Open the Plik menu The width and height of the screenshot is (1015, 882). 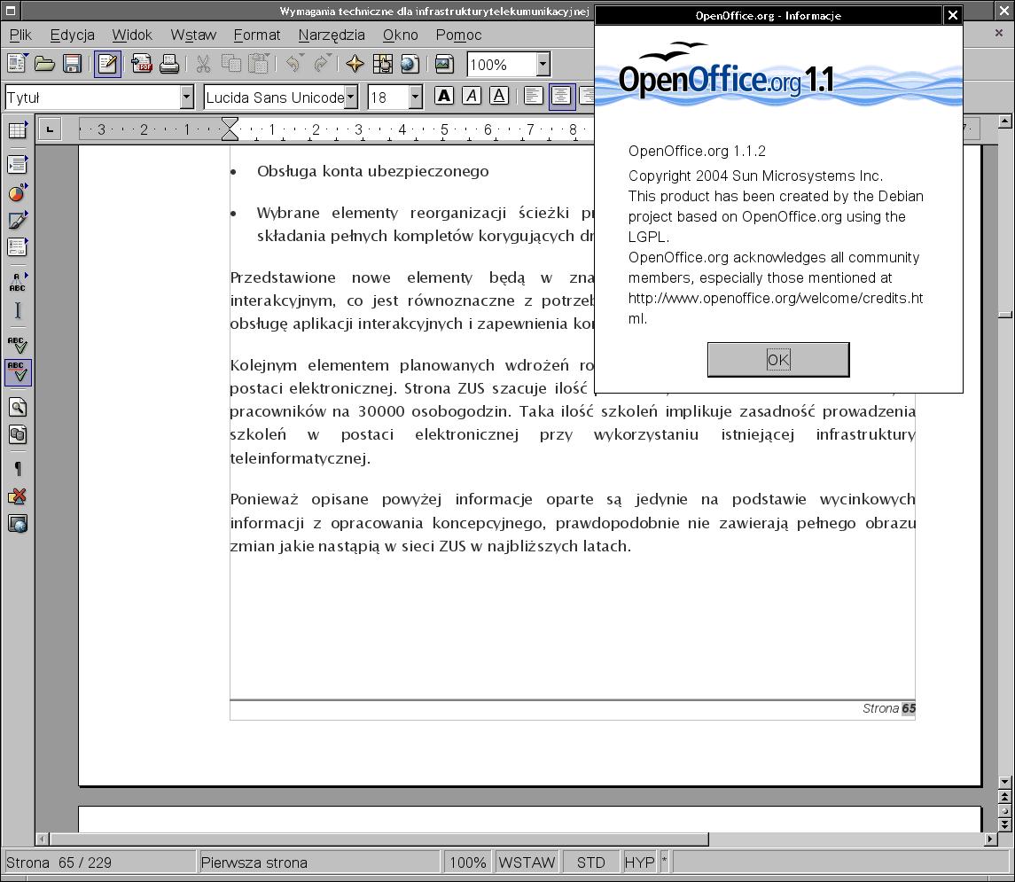[x=20, y=35]
